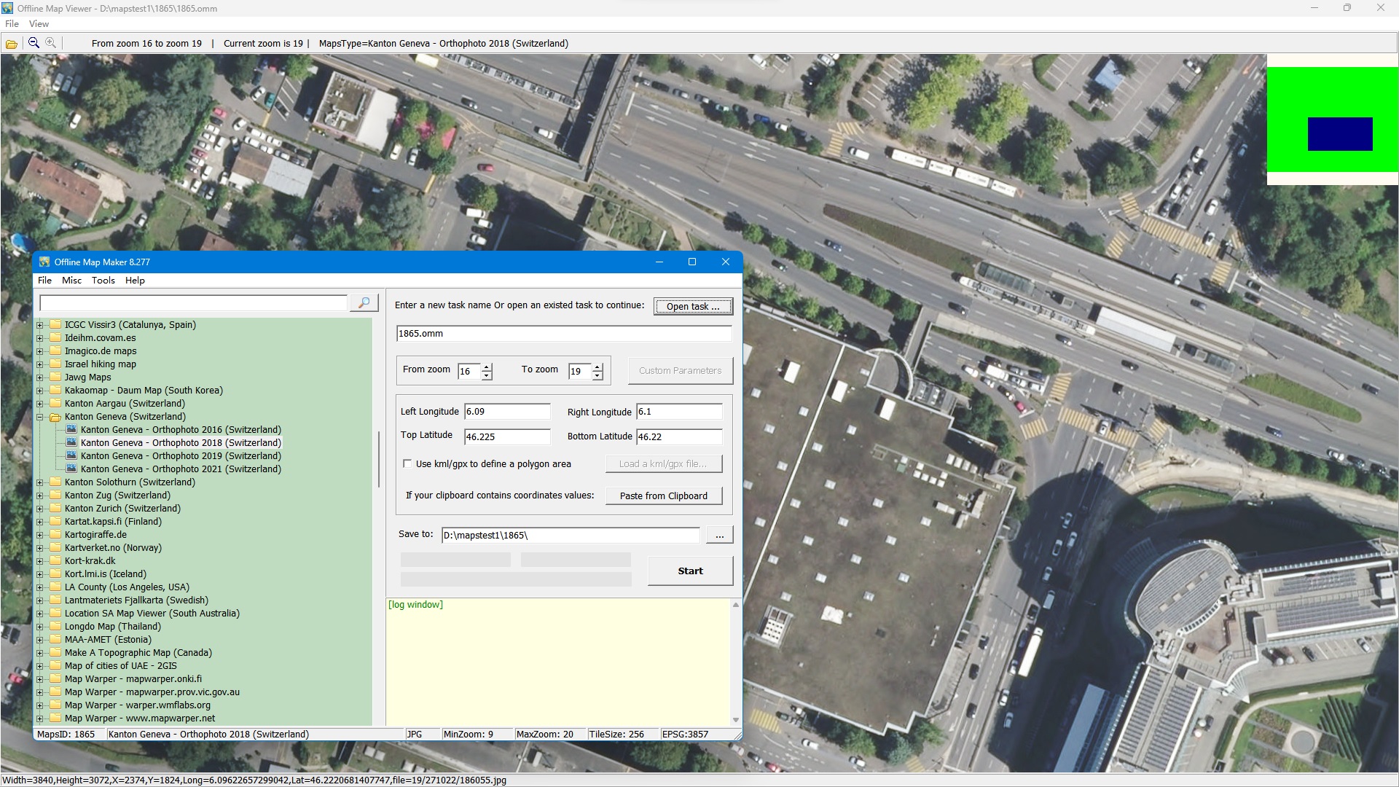This screenshot has height=787, width=1399.
Task: Click the map icon beside Orthophoto 2021
Action: (x=71, y=469)
